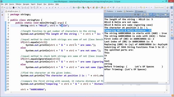Click the Open Console icon
Viewport: 174px width, 97px height.
tap(166, 14)
